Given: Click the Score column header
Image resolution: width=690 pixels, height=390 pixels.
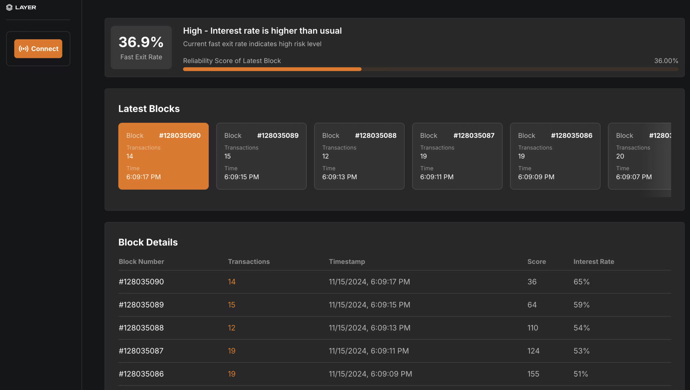Looking at the screenshot, I should coord(536,262).
